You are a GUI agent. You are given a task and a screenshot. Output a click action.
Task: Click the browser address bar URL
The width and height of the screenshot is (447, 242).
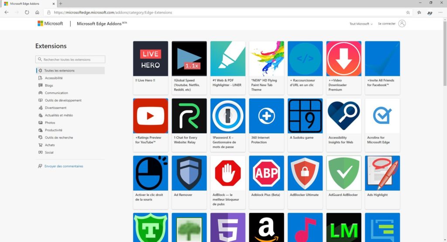113,13
